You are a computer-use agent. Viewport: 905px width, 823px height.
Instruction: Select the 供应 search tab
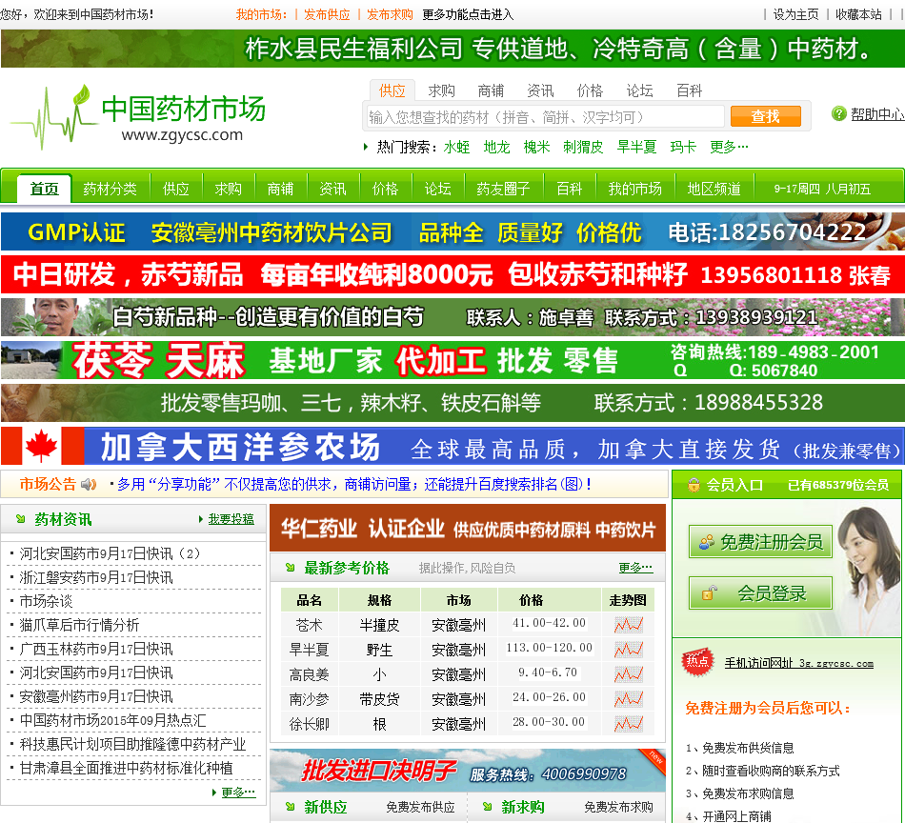392,90
